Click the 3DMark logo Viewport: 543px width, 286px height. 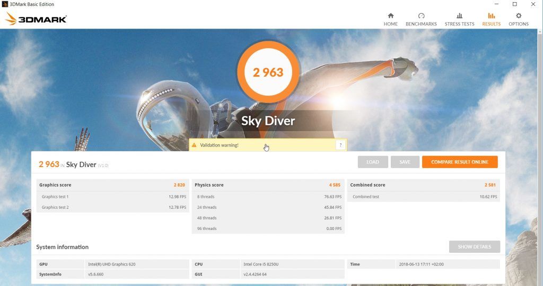36,19
